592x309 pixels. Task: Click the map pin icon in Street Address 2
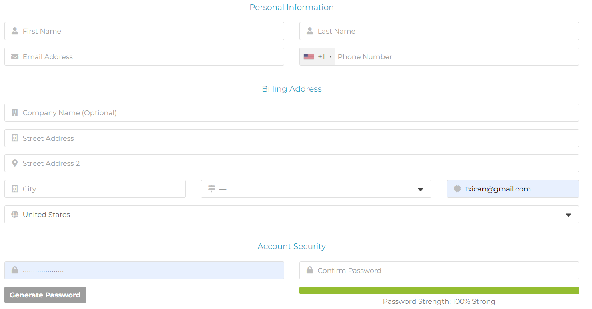pos(15,163)
